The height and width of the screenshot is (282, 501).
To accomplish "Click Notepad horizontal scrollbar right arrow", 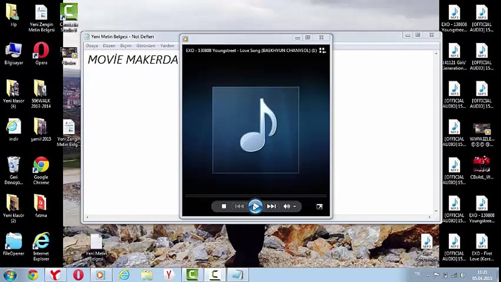I will [x=430, y=217].
